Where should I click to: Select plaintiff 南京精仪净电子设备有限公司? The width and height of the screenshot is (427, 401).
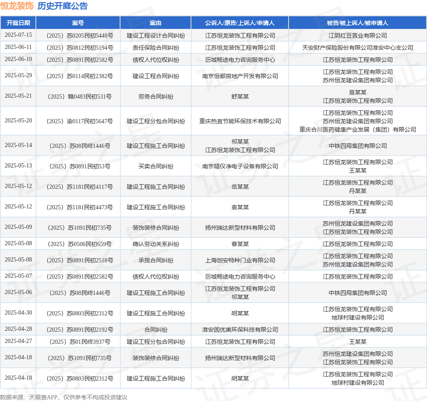tap(240, 166)
